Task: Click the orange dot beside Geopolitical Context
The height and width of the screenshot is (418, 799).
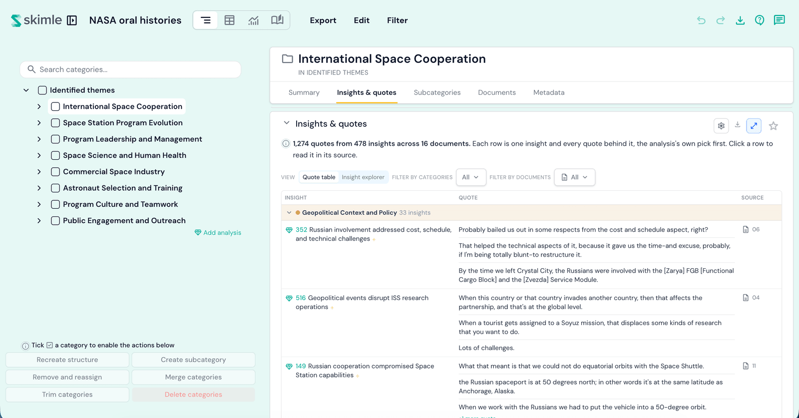Action: coord(298,213)
